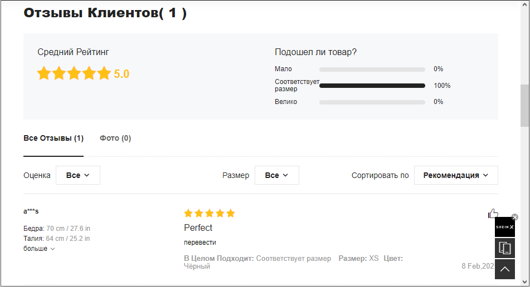Switch to the Фото (0) tab

[115, 138]
